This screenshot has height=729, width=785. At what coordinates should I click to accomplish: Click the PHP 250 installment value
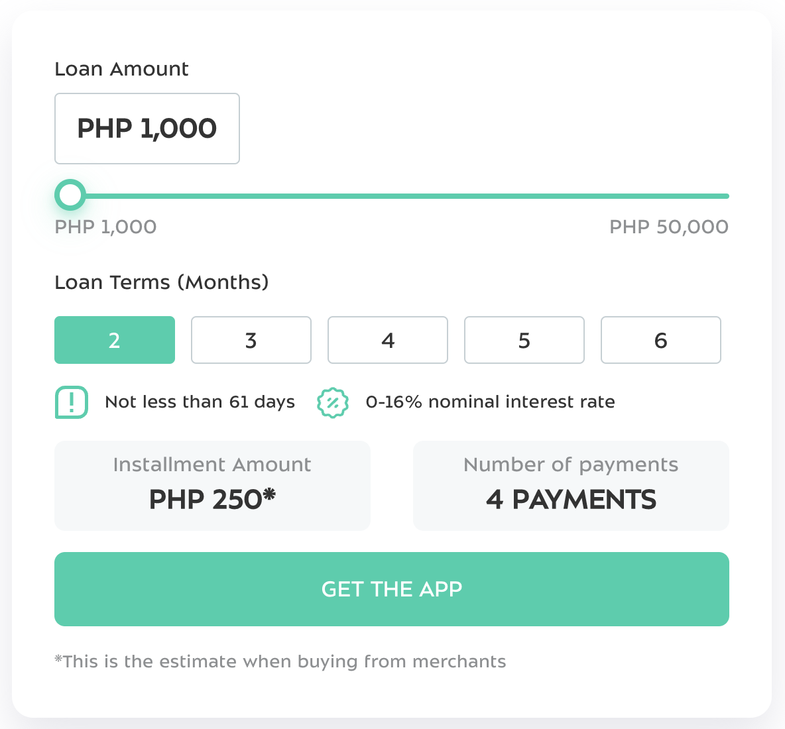click(x=212, y=499)
